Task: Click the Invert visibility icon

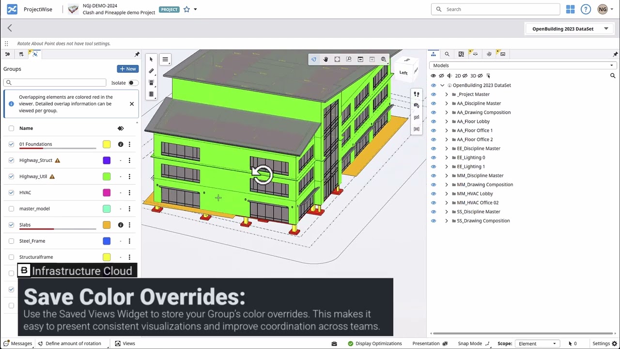Action: 449,76
